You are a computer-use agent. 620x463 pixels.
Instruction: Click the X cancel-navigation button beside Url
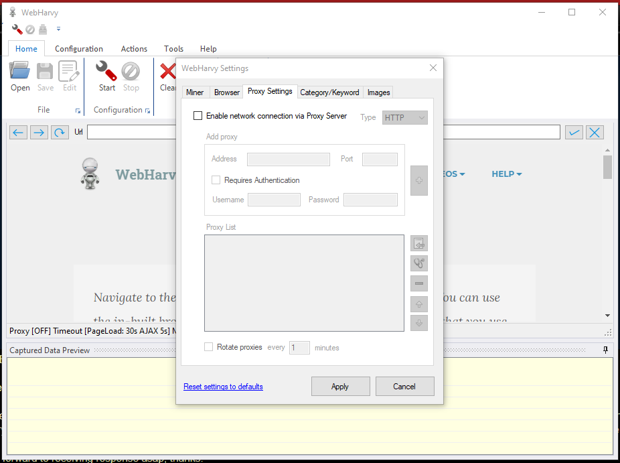pos(595,132)
